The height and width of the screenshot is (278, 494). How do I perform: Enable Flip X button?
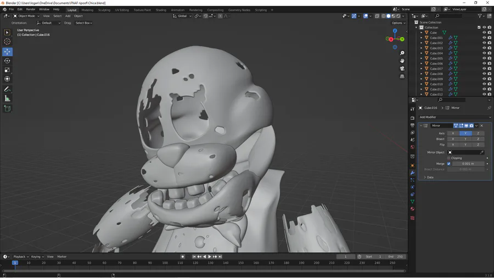click(x=453, y=144)
